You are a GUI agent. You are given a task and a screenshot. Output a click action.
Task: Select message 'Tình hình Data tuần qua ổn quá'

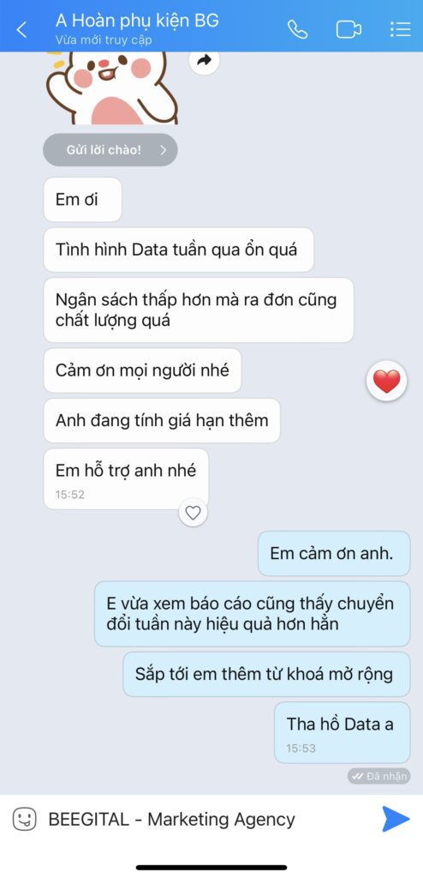178,250
